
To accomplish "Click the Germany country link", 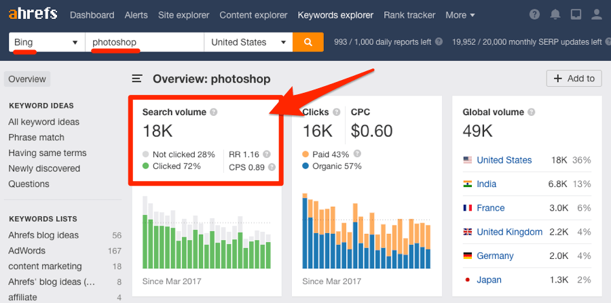I will pyautogui.click(x=496, y=256).
